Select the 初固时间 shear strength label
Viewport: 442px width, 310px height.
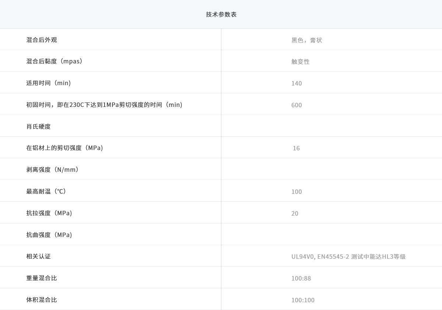(104, 105)
